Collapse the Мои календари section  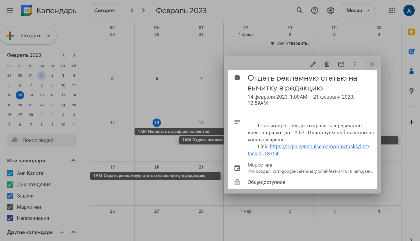(73, 160)
